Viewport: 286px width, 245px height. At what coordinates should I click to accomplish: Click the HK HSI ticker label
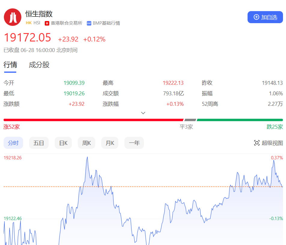pyautogui.click(x=33, y=23)
